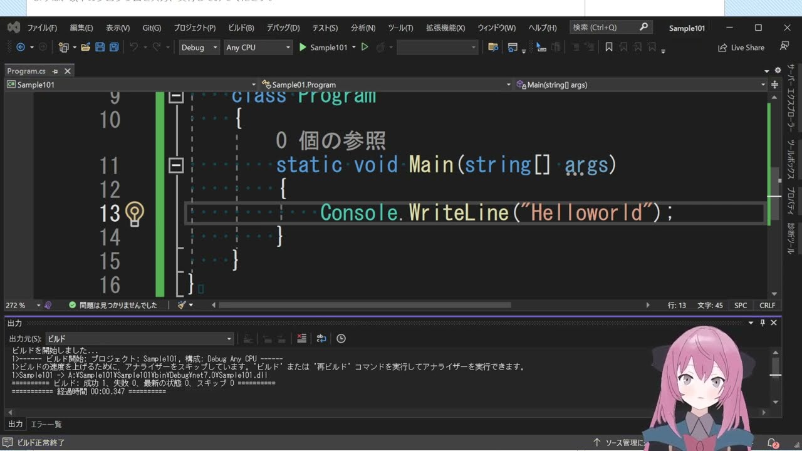Open the Any CPU platform dropdown
The width and height of the screenshot is (802, 451).
click(258, 48)
